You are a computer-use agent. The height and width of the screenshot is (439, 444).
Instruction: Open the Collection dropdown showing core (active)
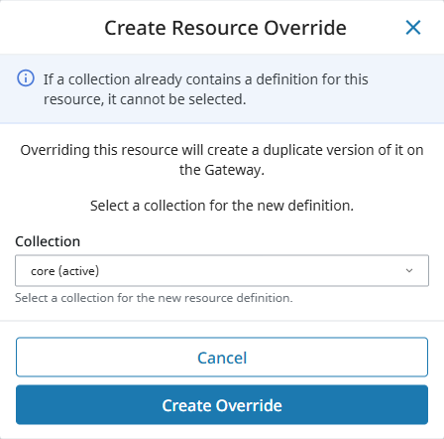pos(222,270)
